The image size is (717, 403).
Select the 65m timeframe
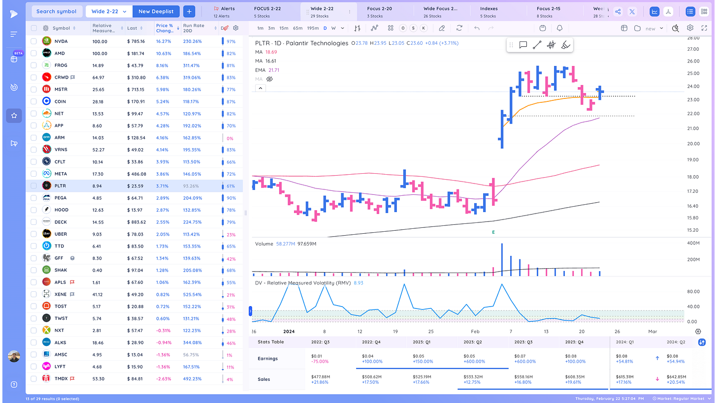coord(298,28)
